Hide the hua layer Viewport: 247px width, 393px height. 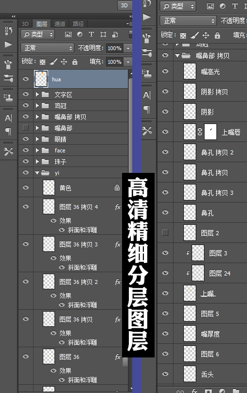click(x=26, y=79)
